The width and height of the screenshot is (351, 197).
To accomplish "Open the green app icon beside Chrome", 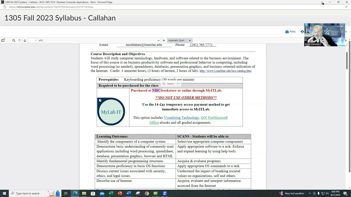I will (x=155, y=193).
